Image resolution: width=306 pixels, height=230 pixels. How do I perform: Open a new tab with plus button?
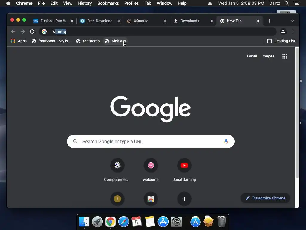tap(270, 21)
